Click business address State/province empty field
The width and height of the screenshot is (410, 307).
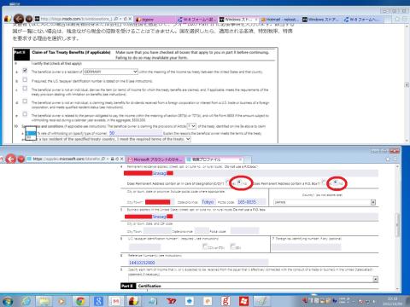coord(202,231)
